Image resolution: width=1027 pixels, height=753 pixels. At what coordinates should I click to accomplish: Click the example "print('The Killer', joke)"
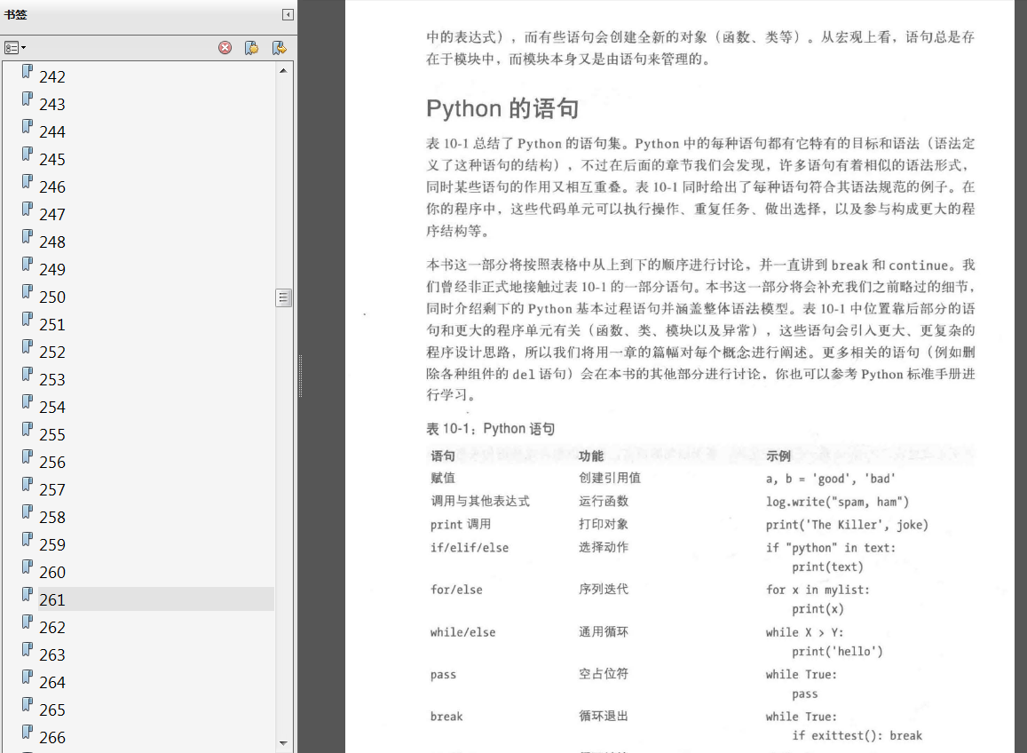click(847, 525)
